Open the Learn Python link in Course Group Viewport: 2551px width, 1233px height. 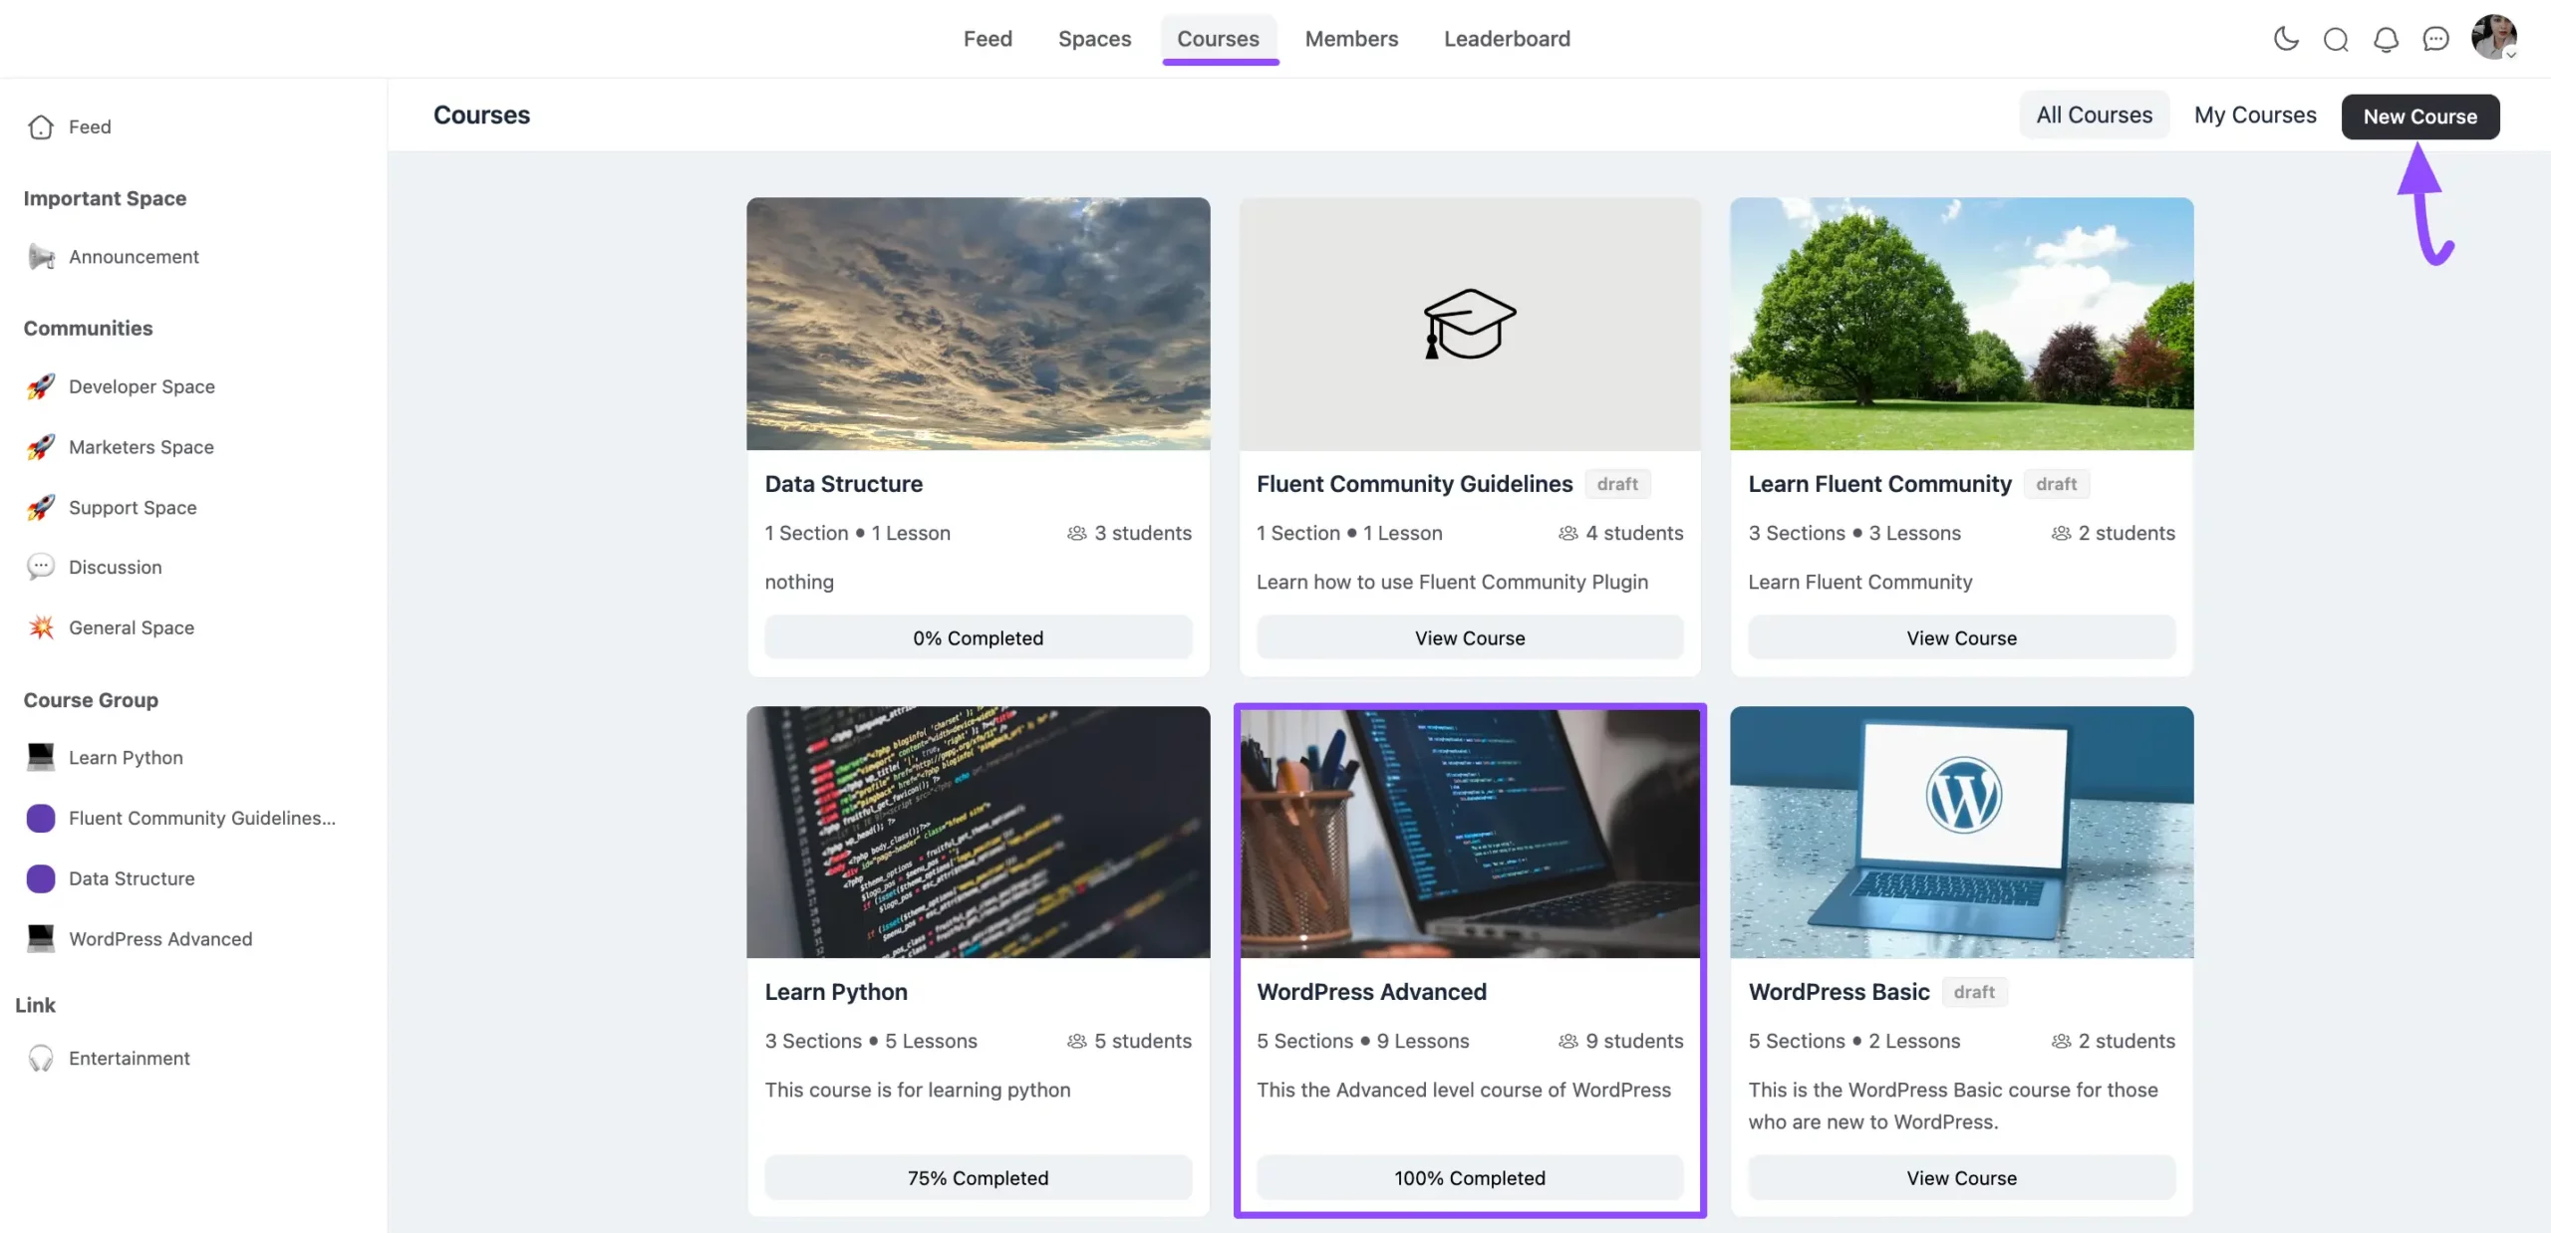(126, 758)
